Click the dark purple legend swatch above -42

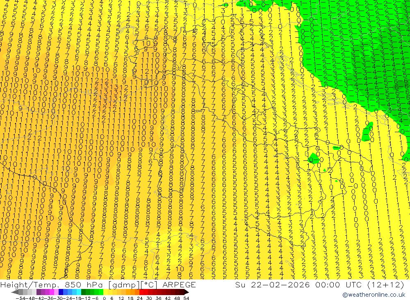pos(39,292)
